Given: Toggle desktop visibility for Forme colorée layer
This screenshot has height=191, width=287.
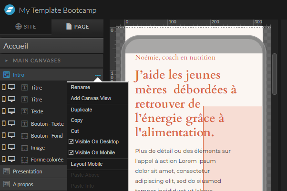Looking at the screenshot, I should (11, 159).
